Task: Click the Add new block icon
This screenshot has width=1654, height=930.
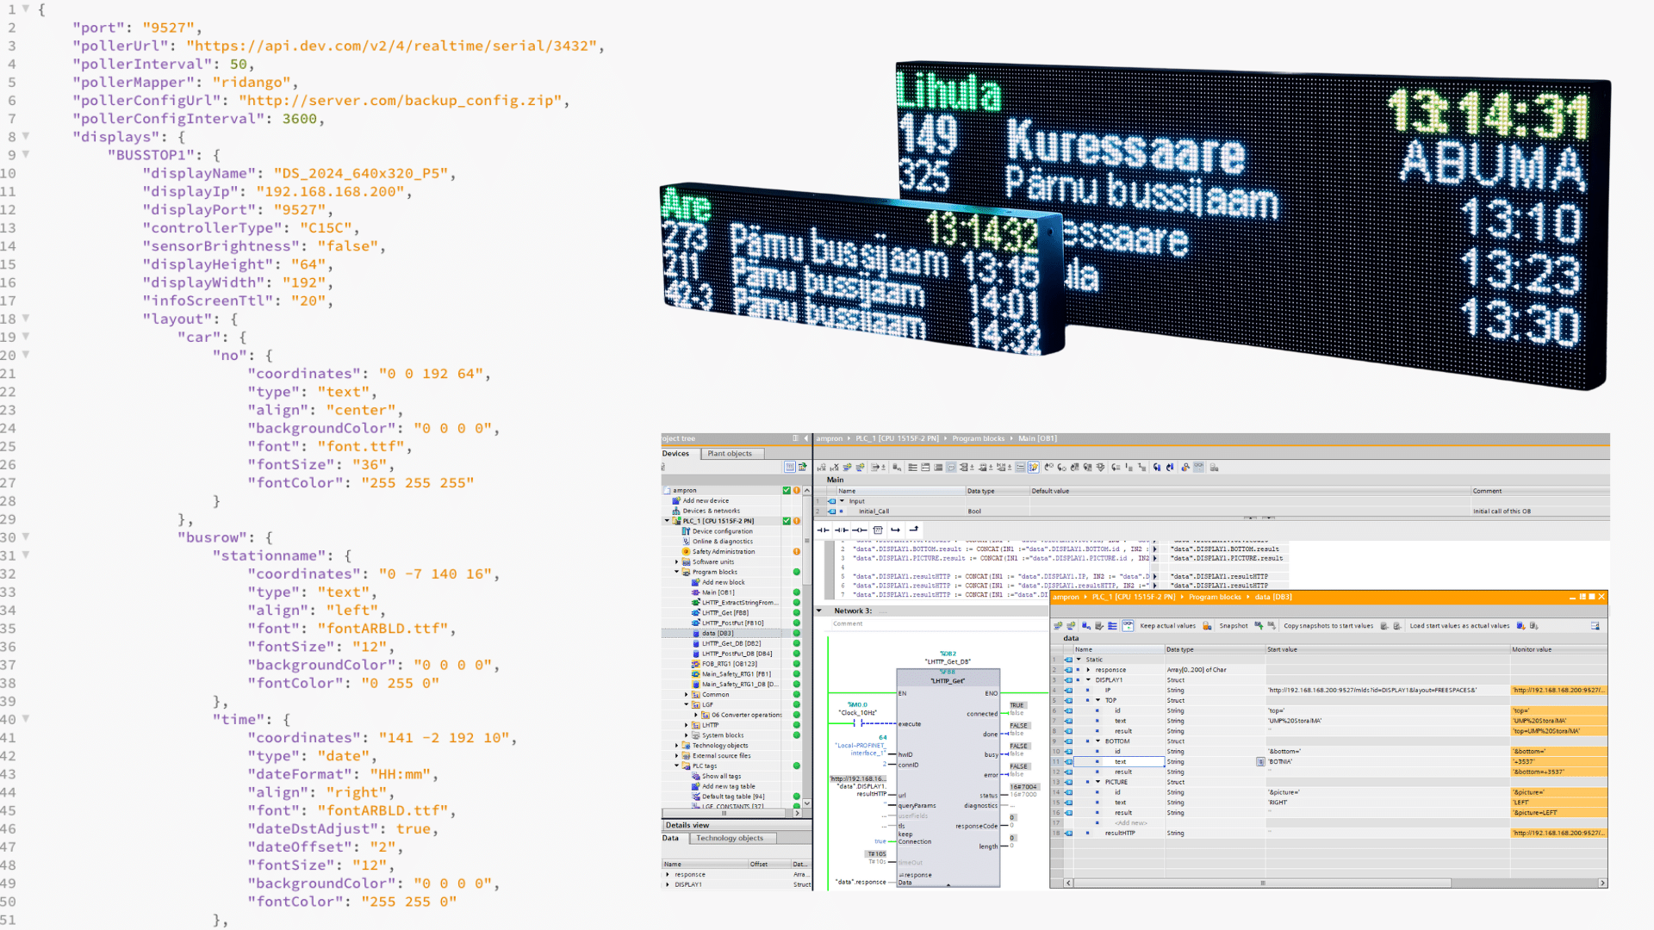Action: pyautogui.click(x=695, y=582)
